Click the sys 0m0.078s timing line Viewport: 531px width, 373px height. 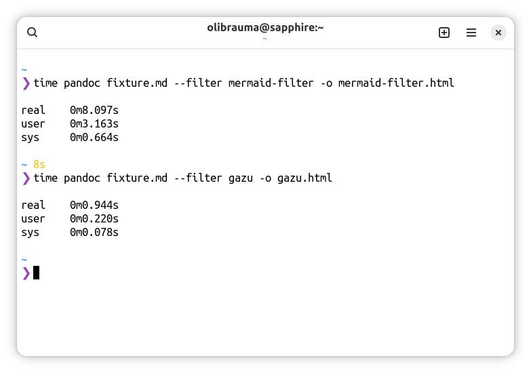(x=70, y=233)
